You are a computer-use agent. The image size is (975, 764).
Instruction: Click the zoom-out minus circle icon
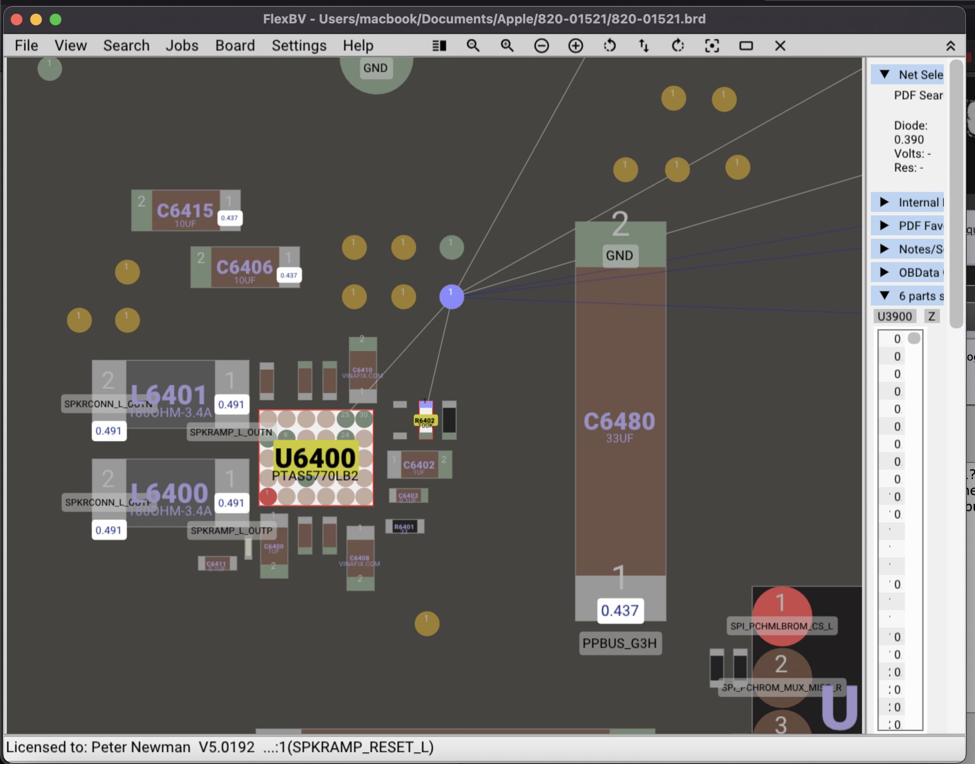pyautogui.click(x=541, y=46)
